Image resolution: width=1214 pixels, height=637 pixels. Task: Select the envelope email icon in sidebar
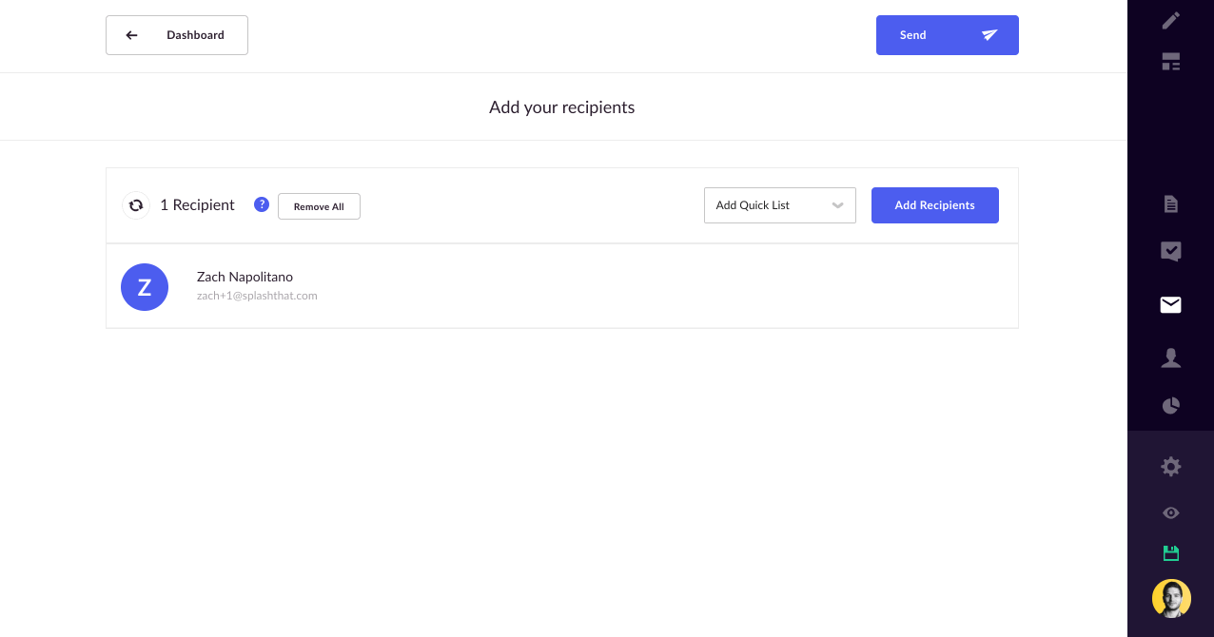coord(1171,304)
